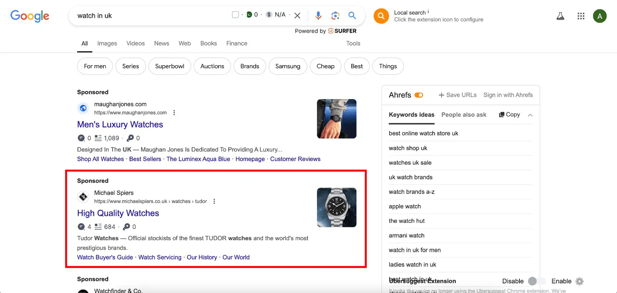
Task: Clear the search box with X icon
Action: [x=297, y=16]
